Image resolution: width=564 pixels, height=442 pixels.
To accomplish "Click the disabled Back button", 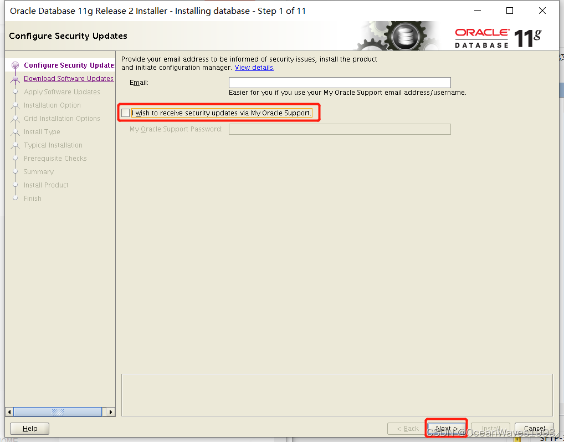I will coord(407,428).
